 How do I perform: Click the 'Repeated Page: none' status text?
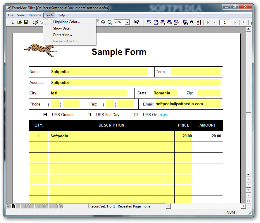click(134, 206)
